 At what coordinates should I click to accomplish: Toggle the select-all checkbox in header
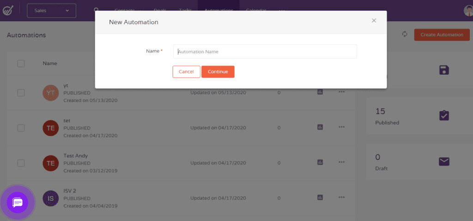point(21,64)
